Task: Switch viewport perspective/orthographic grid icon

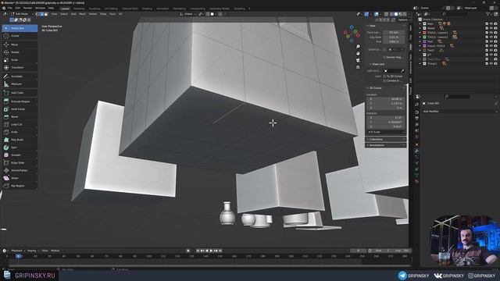Action: [358, 67]
